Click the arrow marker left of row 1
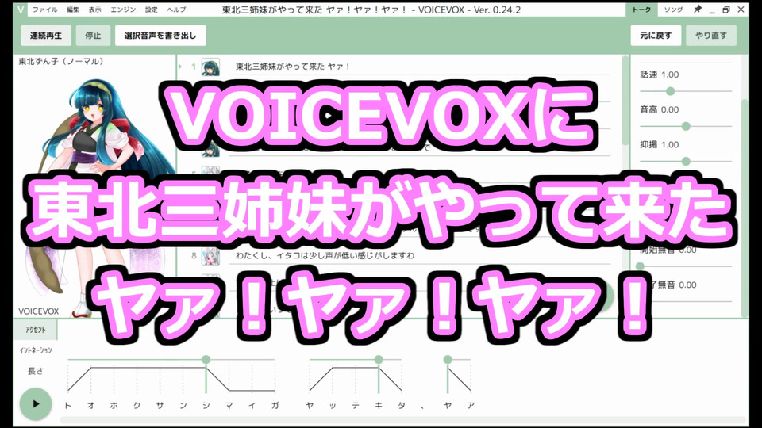 tap(180, 67)
